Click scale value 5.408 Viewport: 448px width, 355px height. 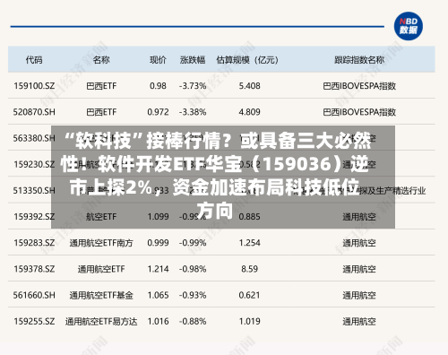pos(249,86)
